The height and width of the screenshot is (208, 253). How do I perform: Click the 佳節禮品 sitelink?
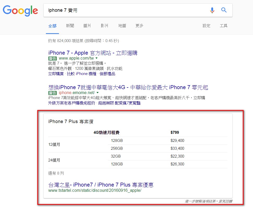(107, 74)
